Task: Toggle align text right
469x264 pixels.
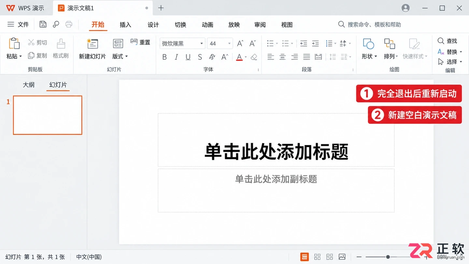Action: tap(294, 57)
